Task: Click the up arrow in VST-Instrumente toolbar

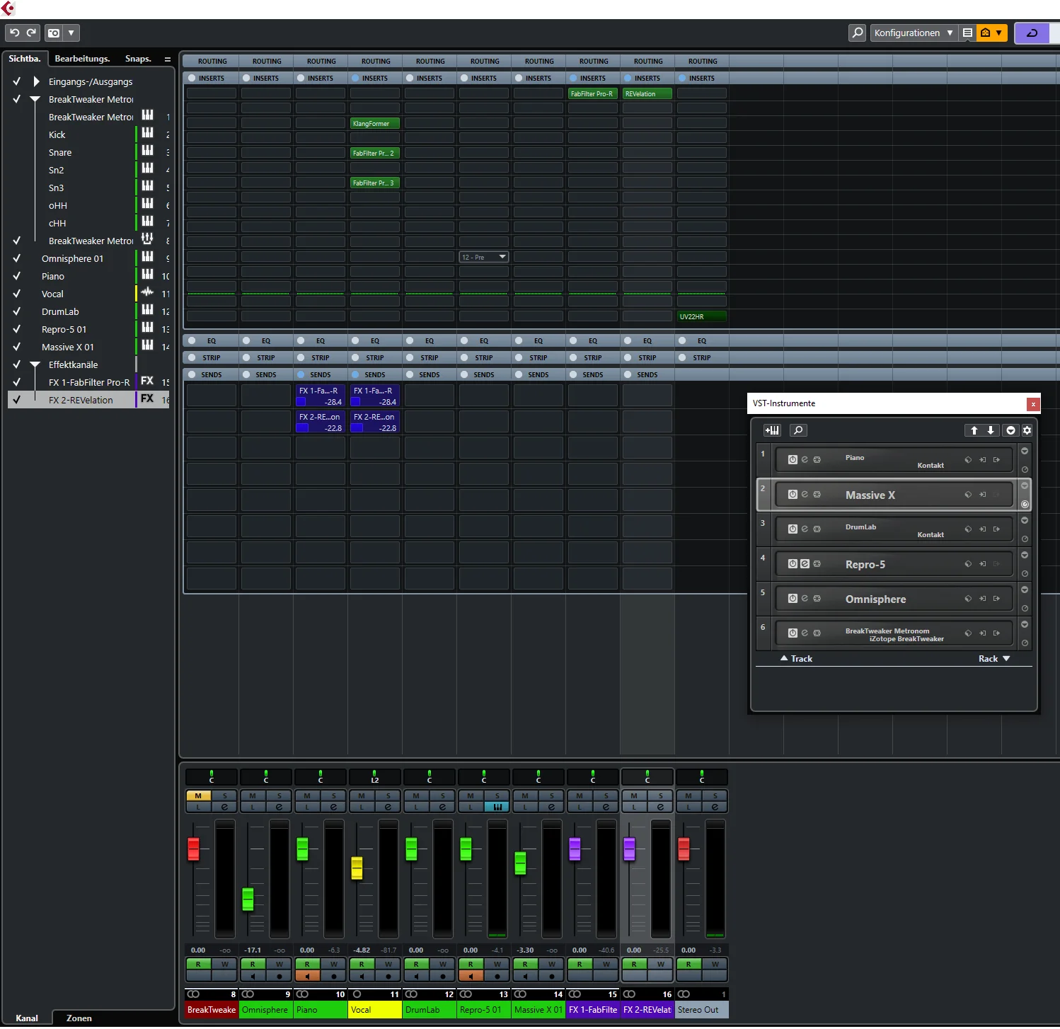Action: 974,430
